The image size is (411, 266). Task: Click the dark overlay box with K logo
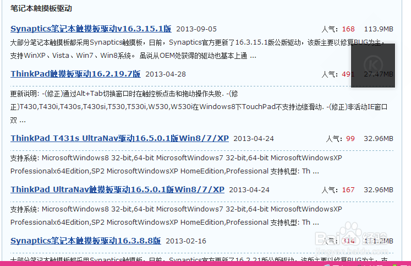(373, 66)
